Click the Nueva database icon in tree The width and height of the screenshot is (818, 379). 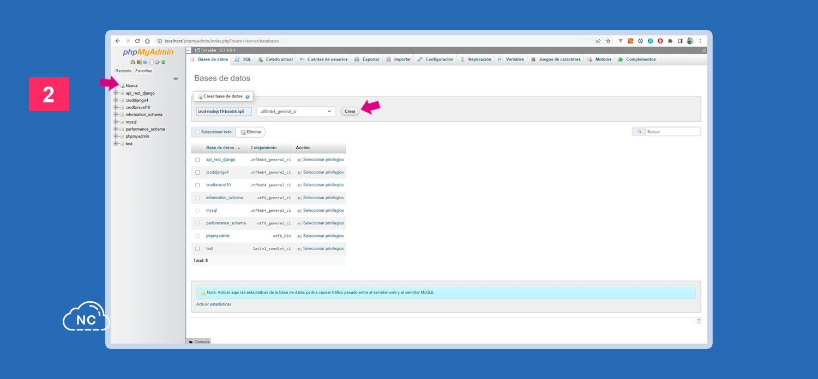[x=122, y=86]
